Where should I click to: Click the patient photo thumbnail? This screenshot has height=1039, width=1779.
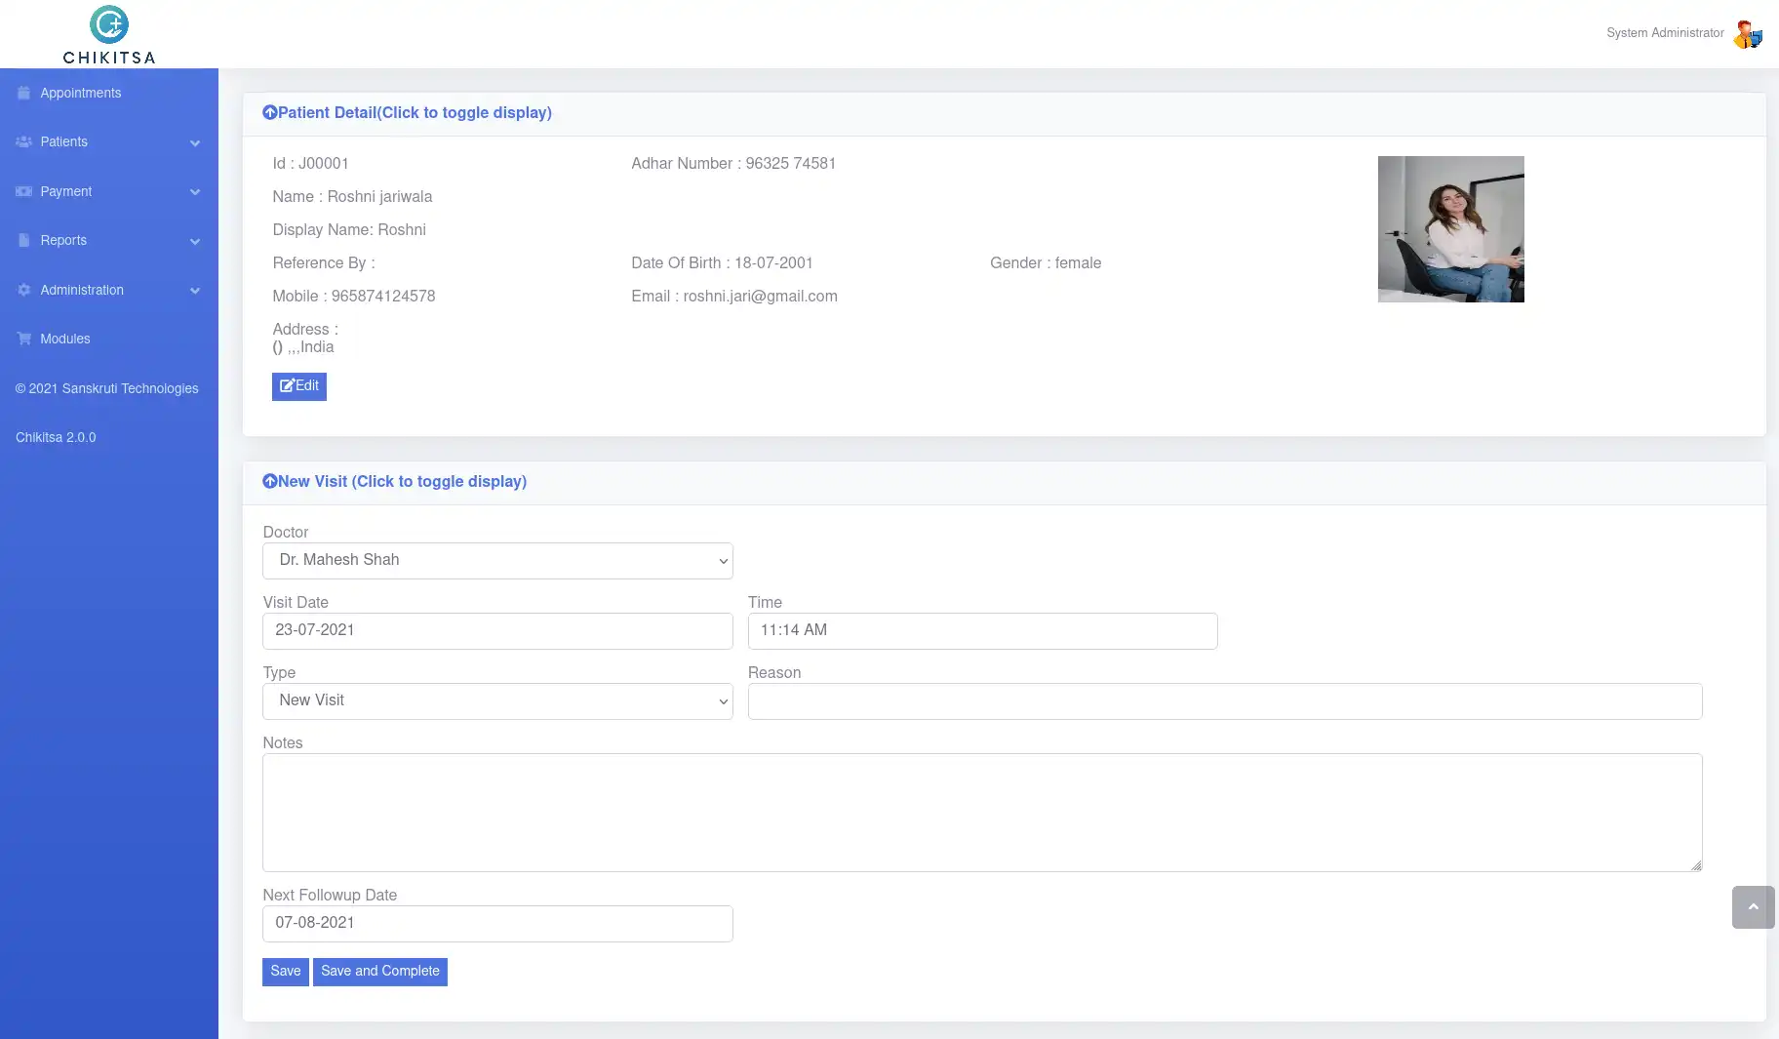point(1450,229)
